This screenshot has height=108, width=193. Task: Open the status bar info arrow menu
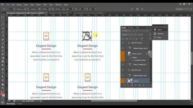[41, 101]
